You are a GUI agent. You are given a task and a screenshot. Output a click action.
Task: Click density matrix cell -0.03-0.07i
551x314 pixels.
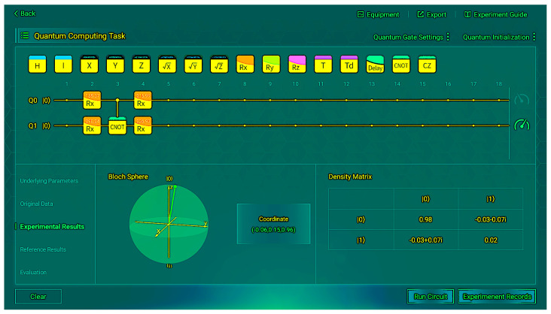click(x=491, y=219)
